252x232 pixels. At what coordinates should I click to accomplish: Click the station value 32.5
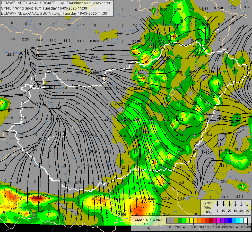tap(239, 181)
